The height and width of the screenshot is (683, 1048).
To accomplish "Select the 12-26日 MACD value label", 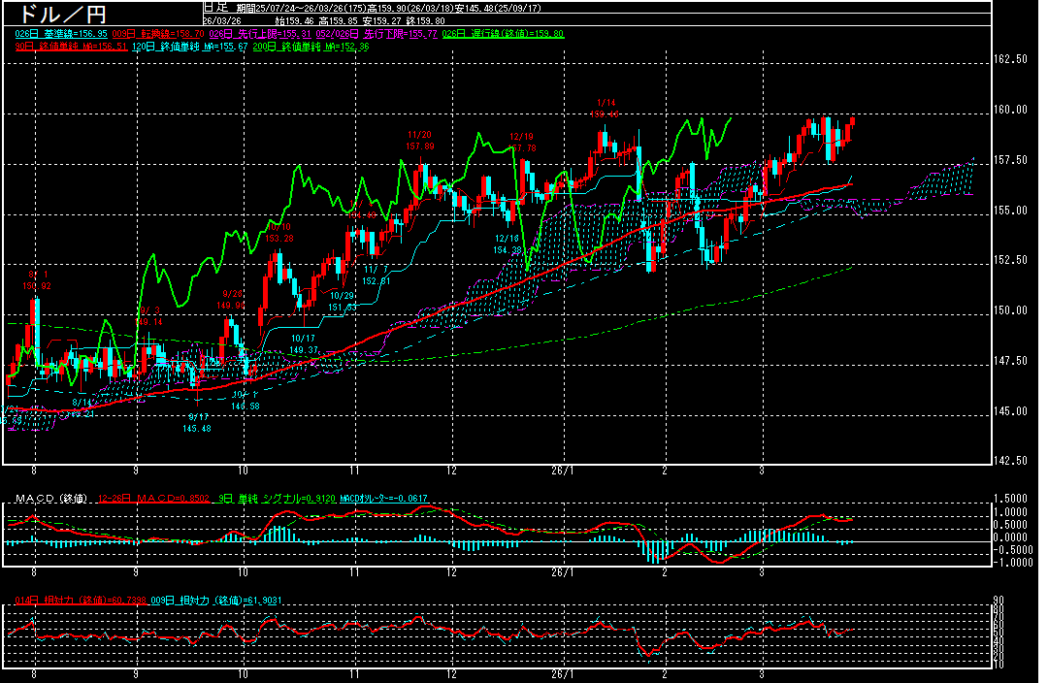I will coord(154,499).
